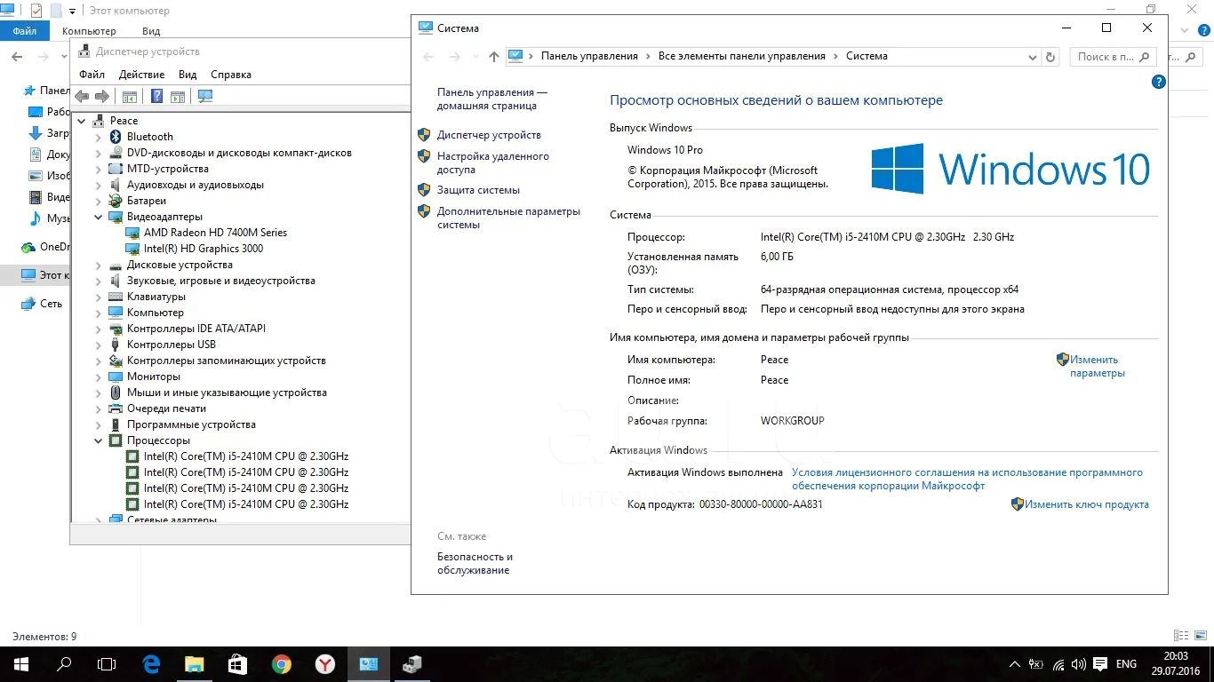Go up one level in the System window
Image resolution: width=1214 pixels, height=682 pixels.
pyautogui.click(x=494, y=56)
